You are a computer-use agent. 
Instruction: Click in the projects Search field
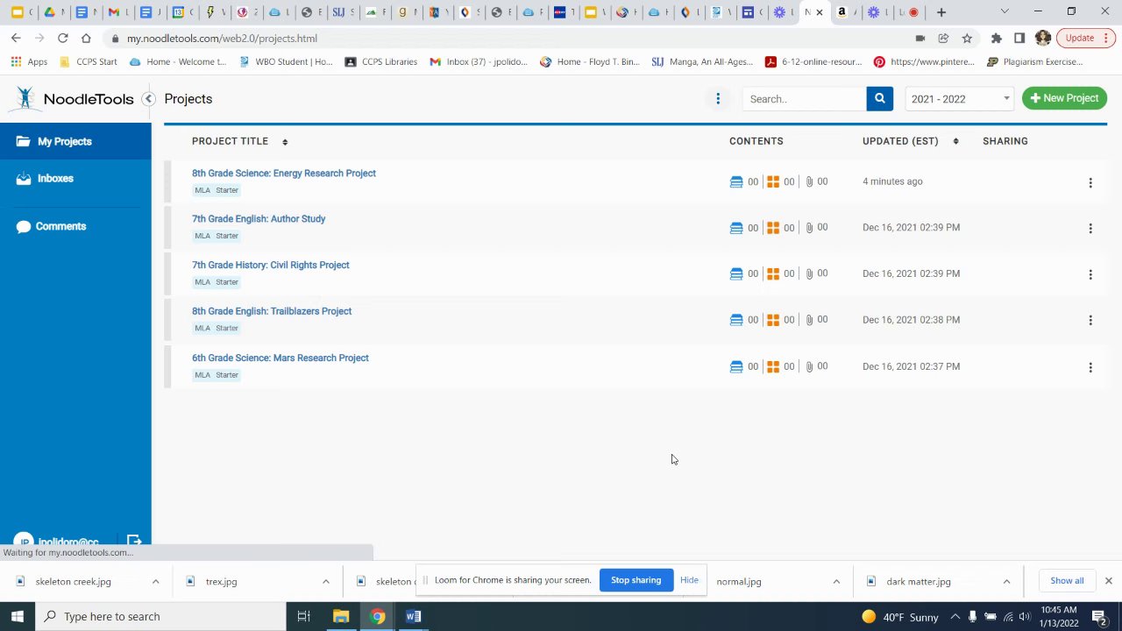pyautogui.click(x=805, y=99)
